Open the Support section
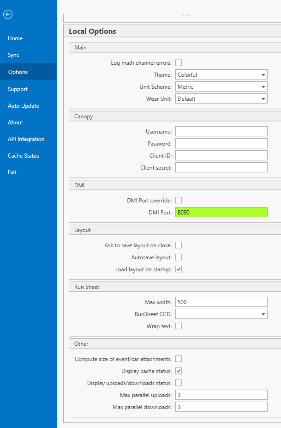Image resolution: width=281 pixels, height=428 pixels. coord(18,89)
